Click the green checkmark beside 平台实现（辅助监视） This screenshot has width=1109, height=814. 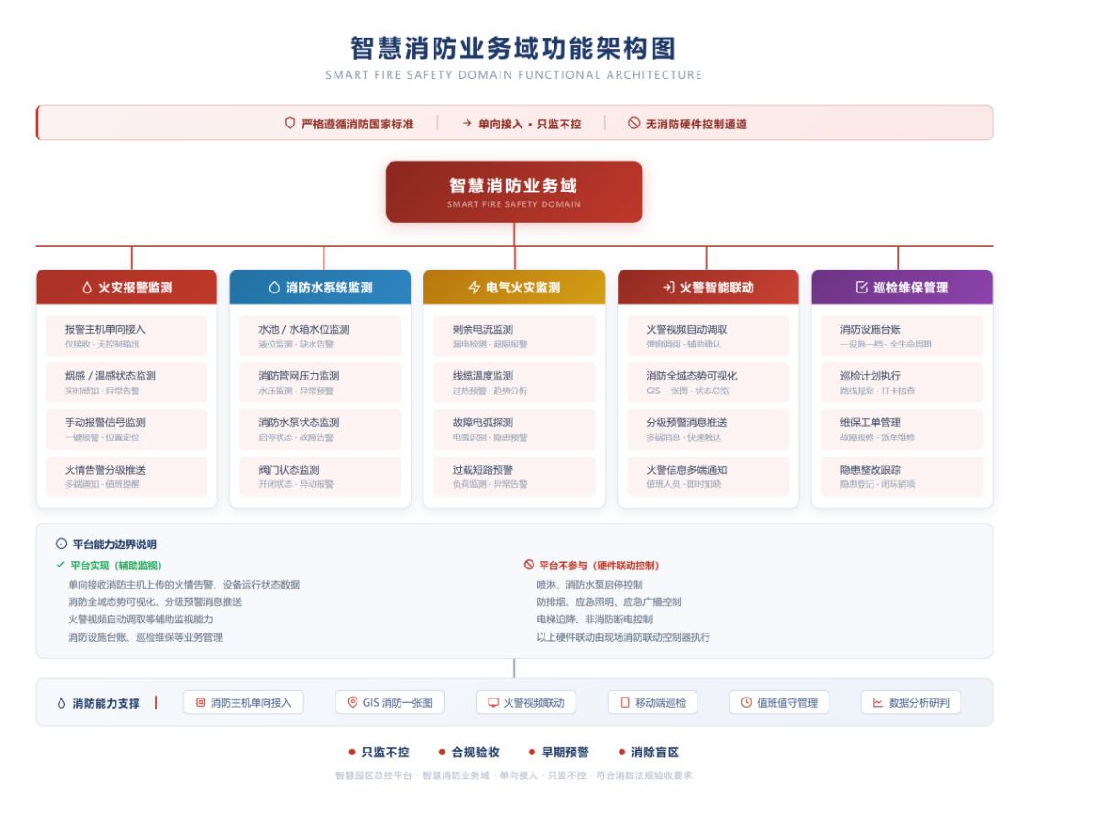[x=60, y=566]
